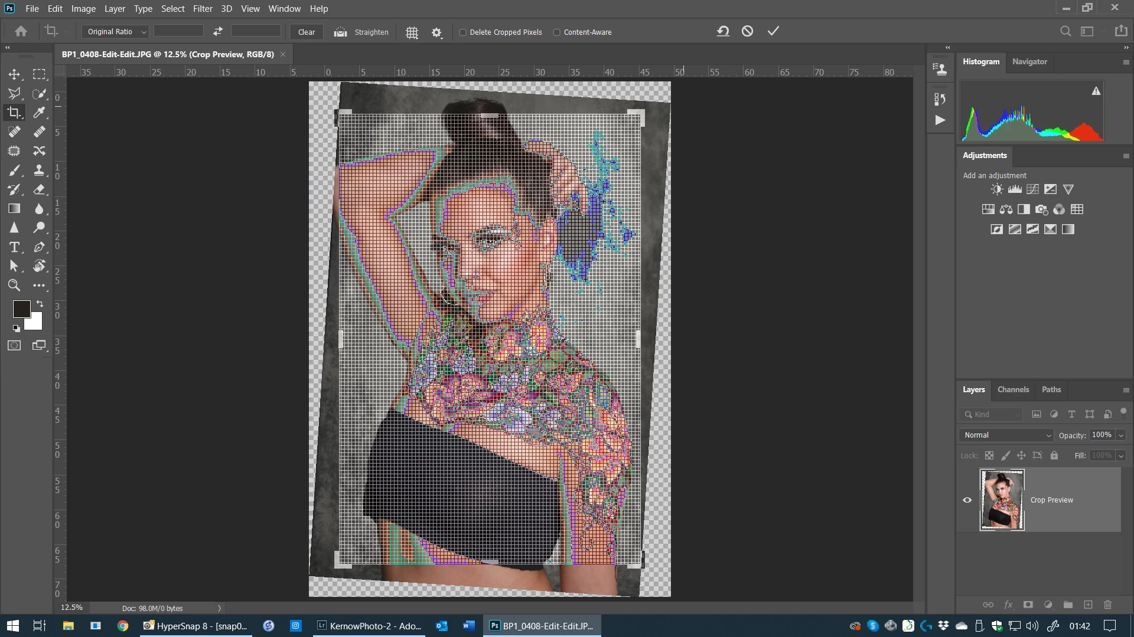Screen dimensions: 1134x637
Task: Open the Filter menu
Action: click(202, 9)
